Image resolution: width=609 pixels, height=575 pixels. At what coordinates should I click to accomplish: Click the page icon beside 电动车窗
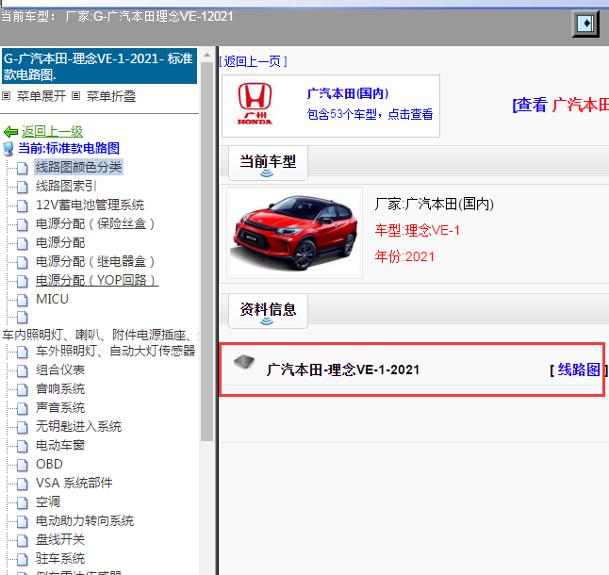23,446
